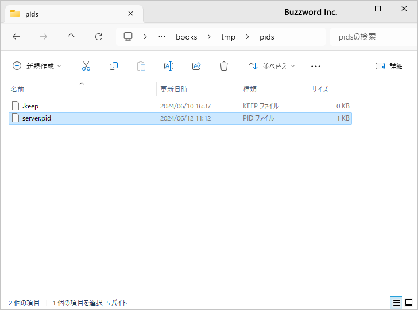
Task: Delete server.pid with the trash icon
Action: 224,66
